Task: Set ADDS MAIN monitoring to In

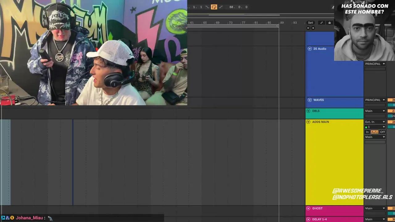Action: coord(367,132)
